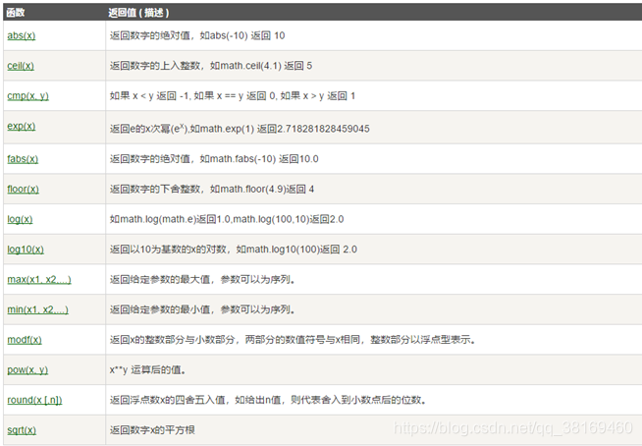Click the sqrt(x) link
The height and width of the screenshot is (446, 642).
22,430
